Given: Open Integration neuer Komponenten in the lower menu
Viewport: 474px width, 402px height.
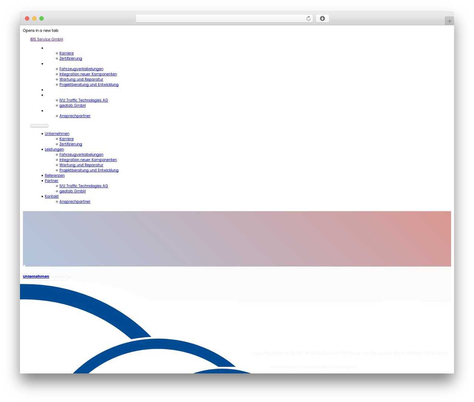Looking at the screenshot, I should 88,160.
